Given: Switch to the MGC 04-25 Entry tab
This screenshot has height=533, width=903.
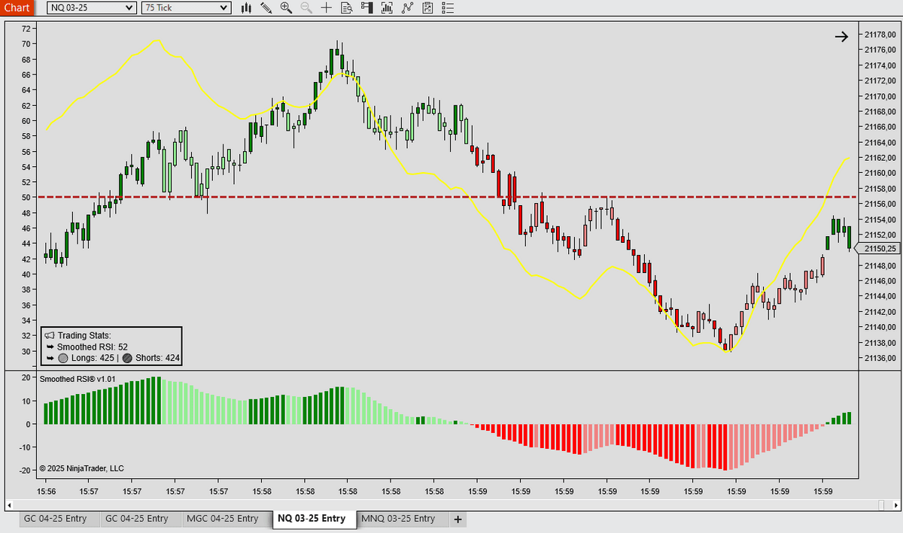Looking at the screenshot, I should 223,519.
